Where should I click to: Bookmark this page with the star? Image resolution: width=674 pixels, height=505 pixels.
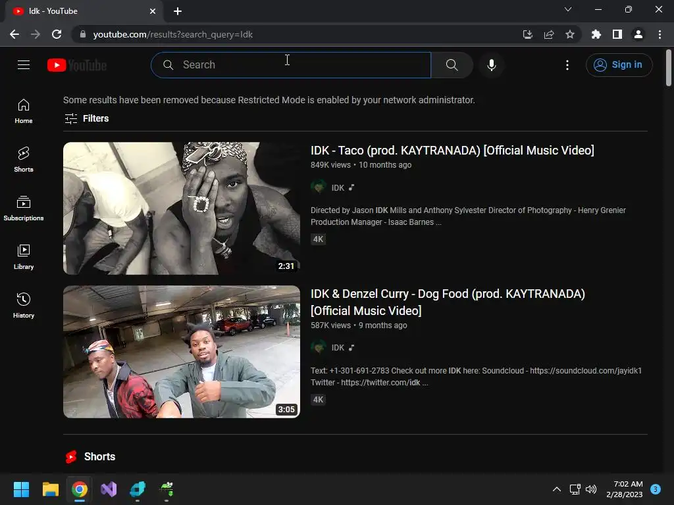[570, 34]
